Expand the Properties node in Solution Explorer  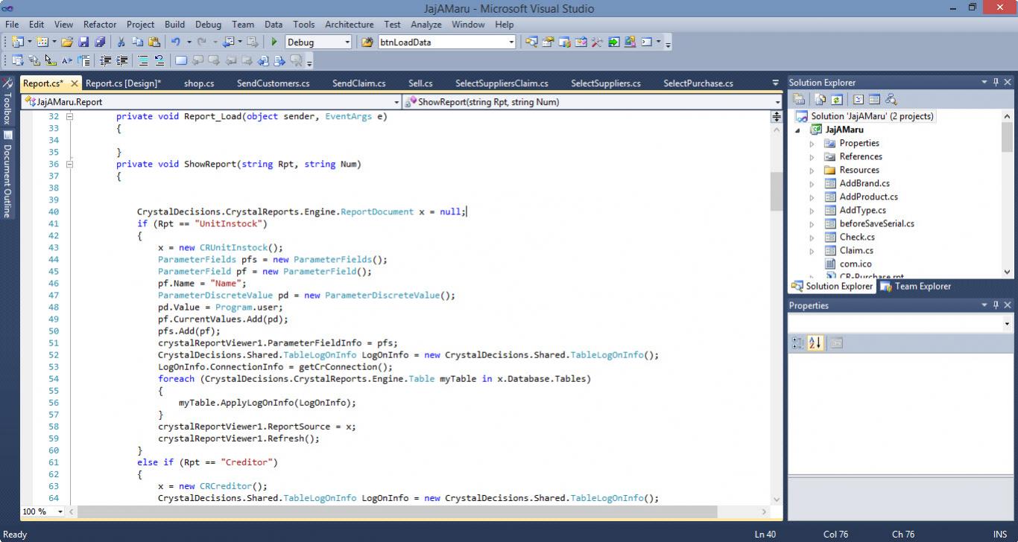point(812,144)
